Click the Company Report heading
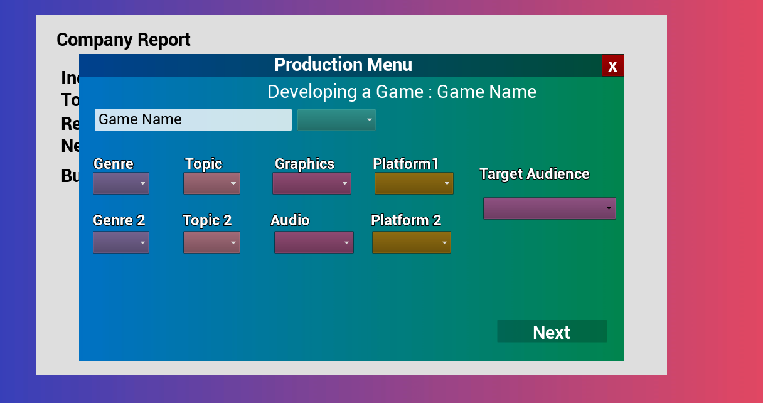This screenshot has width=763, height=403. pyautogui.click(x=124, y=40)
